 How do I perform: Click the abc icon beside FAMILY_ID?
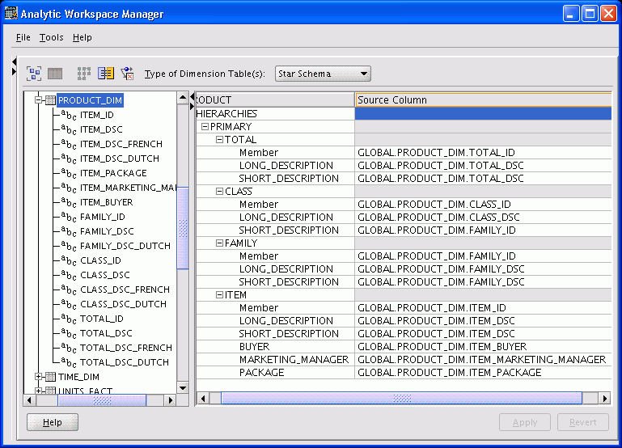point(69,217)
